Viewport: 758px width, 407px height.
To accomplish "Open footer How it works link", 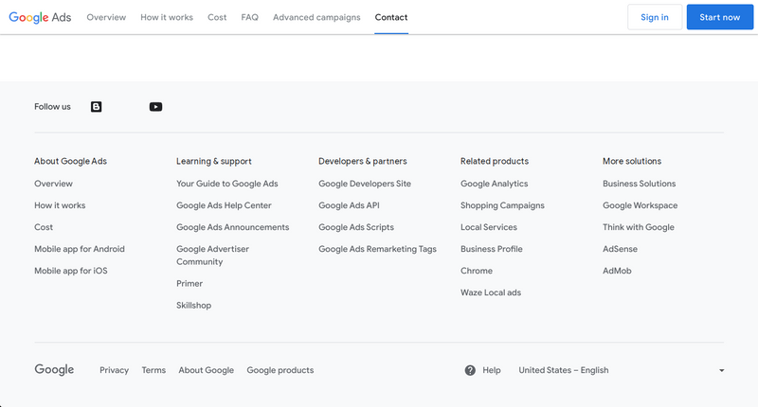I will 60,205.
